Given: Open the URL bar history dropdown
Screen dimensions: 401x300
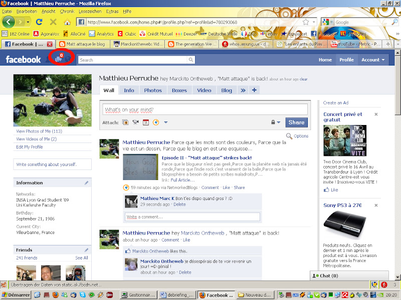Looking at the screenshot, I should 314,22.
